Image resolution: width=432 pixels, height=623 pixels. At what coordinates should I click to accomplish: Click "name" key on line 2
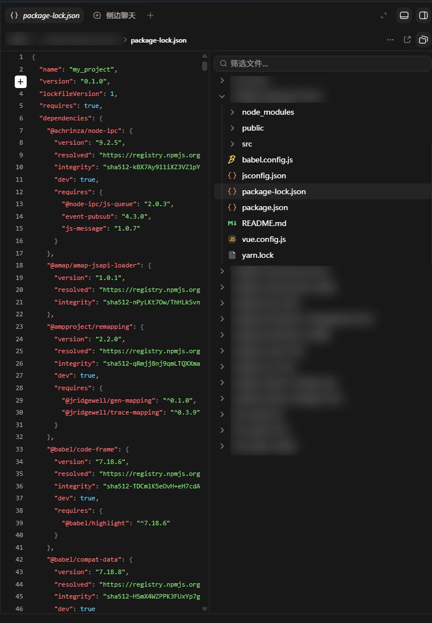pyautogui.click(x=51, y=69)
